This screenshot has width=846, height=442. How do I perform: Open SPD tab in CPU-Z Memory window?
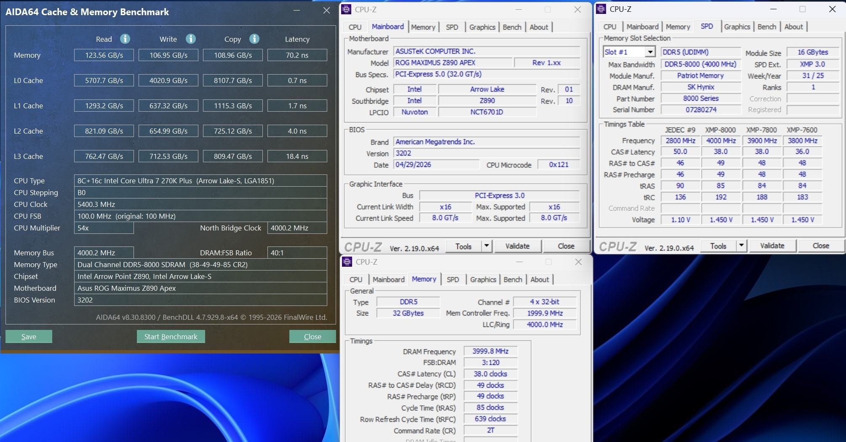[453, 279]
